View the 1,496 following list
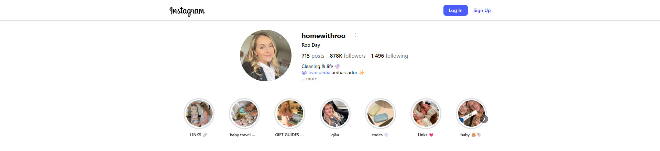The width and height of the screenshot is (660, 151). [389, 56]
